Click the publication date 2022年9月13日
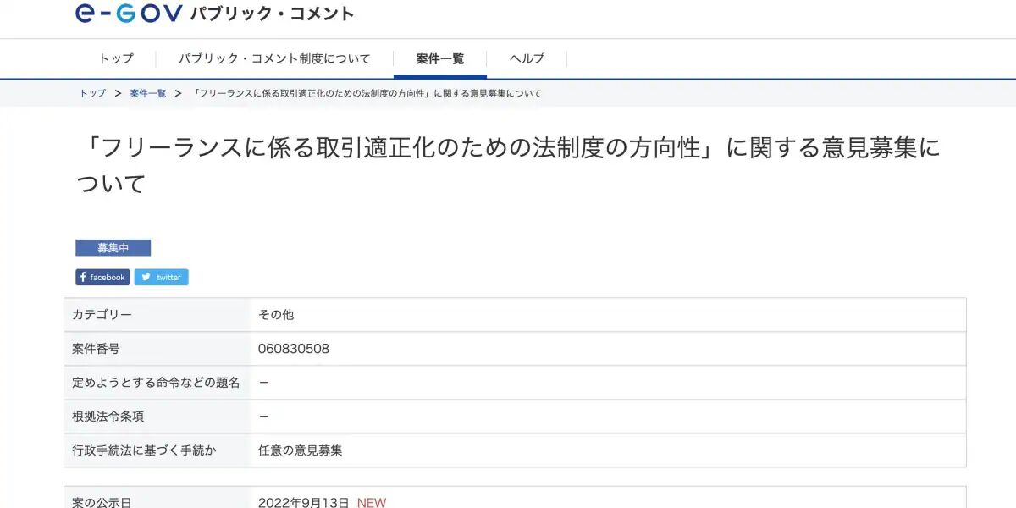This screenshot has height=508, width=1016. point(303,502)
